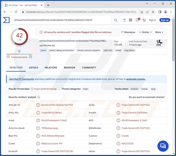Click the Sign up button
Viewport: 176px width, 156px height.
[x=165, y=20]
